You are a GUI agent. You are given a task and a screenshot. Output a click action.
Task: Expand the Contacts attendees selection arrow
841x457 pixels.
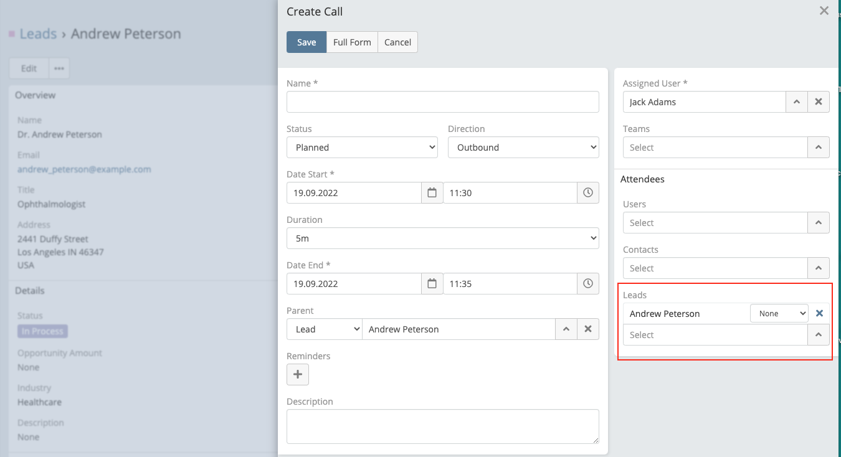coord(819,268)
